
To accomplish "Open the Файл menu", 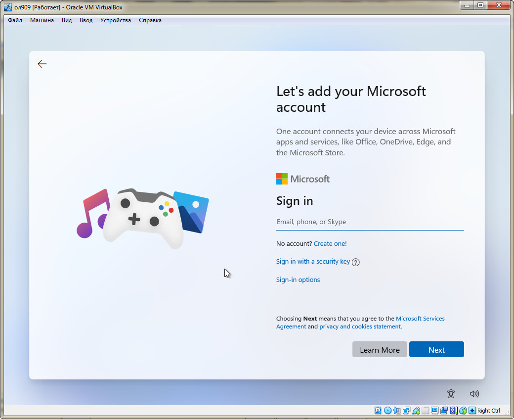I will coord(15,20).
